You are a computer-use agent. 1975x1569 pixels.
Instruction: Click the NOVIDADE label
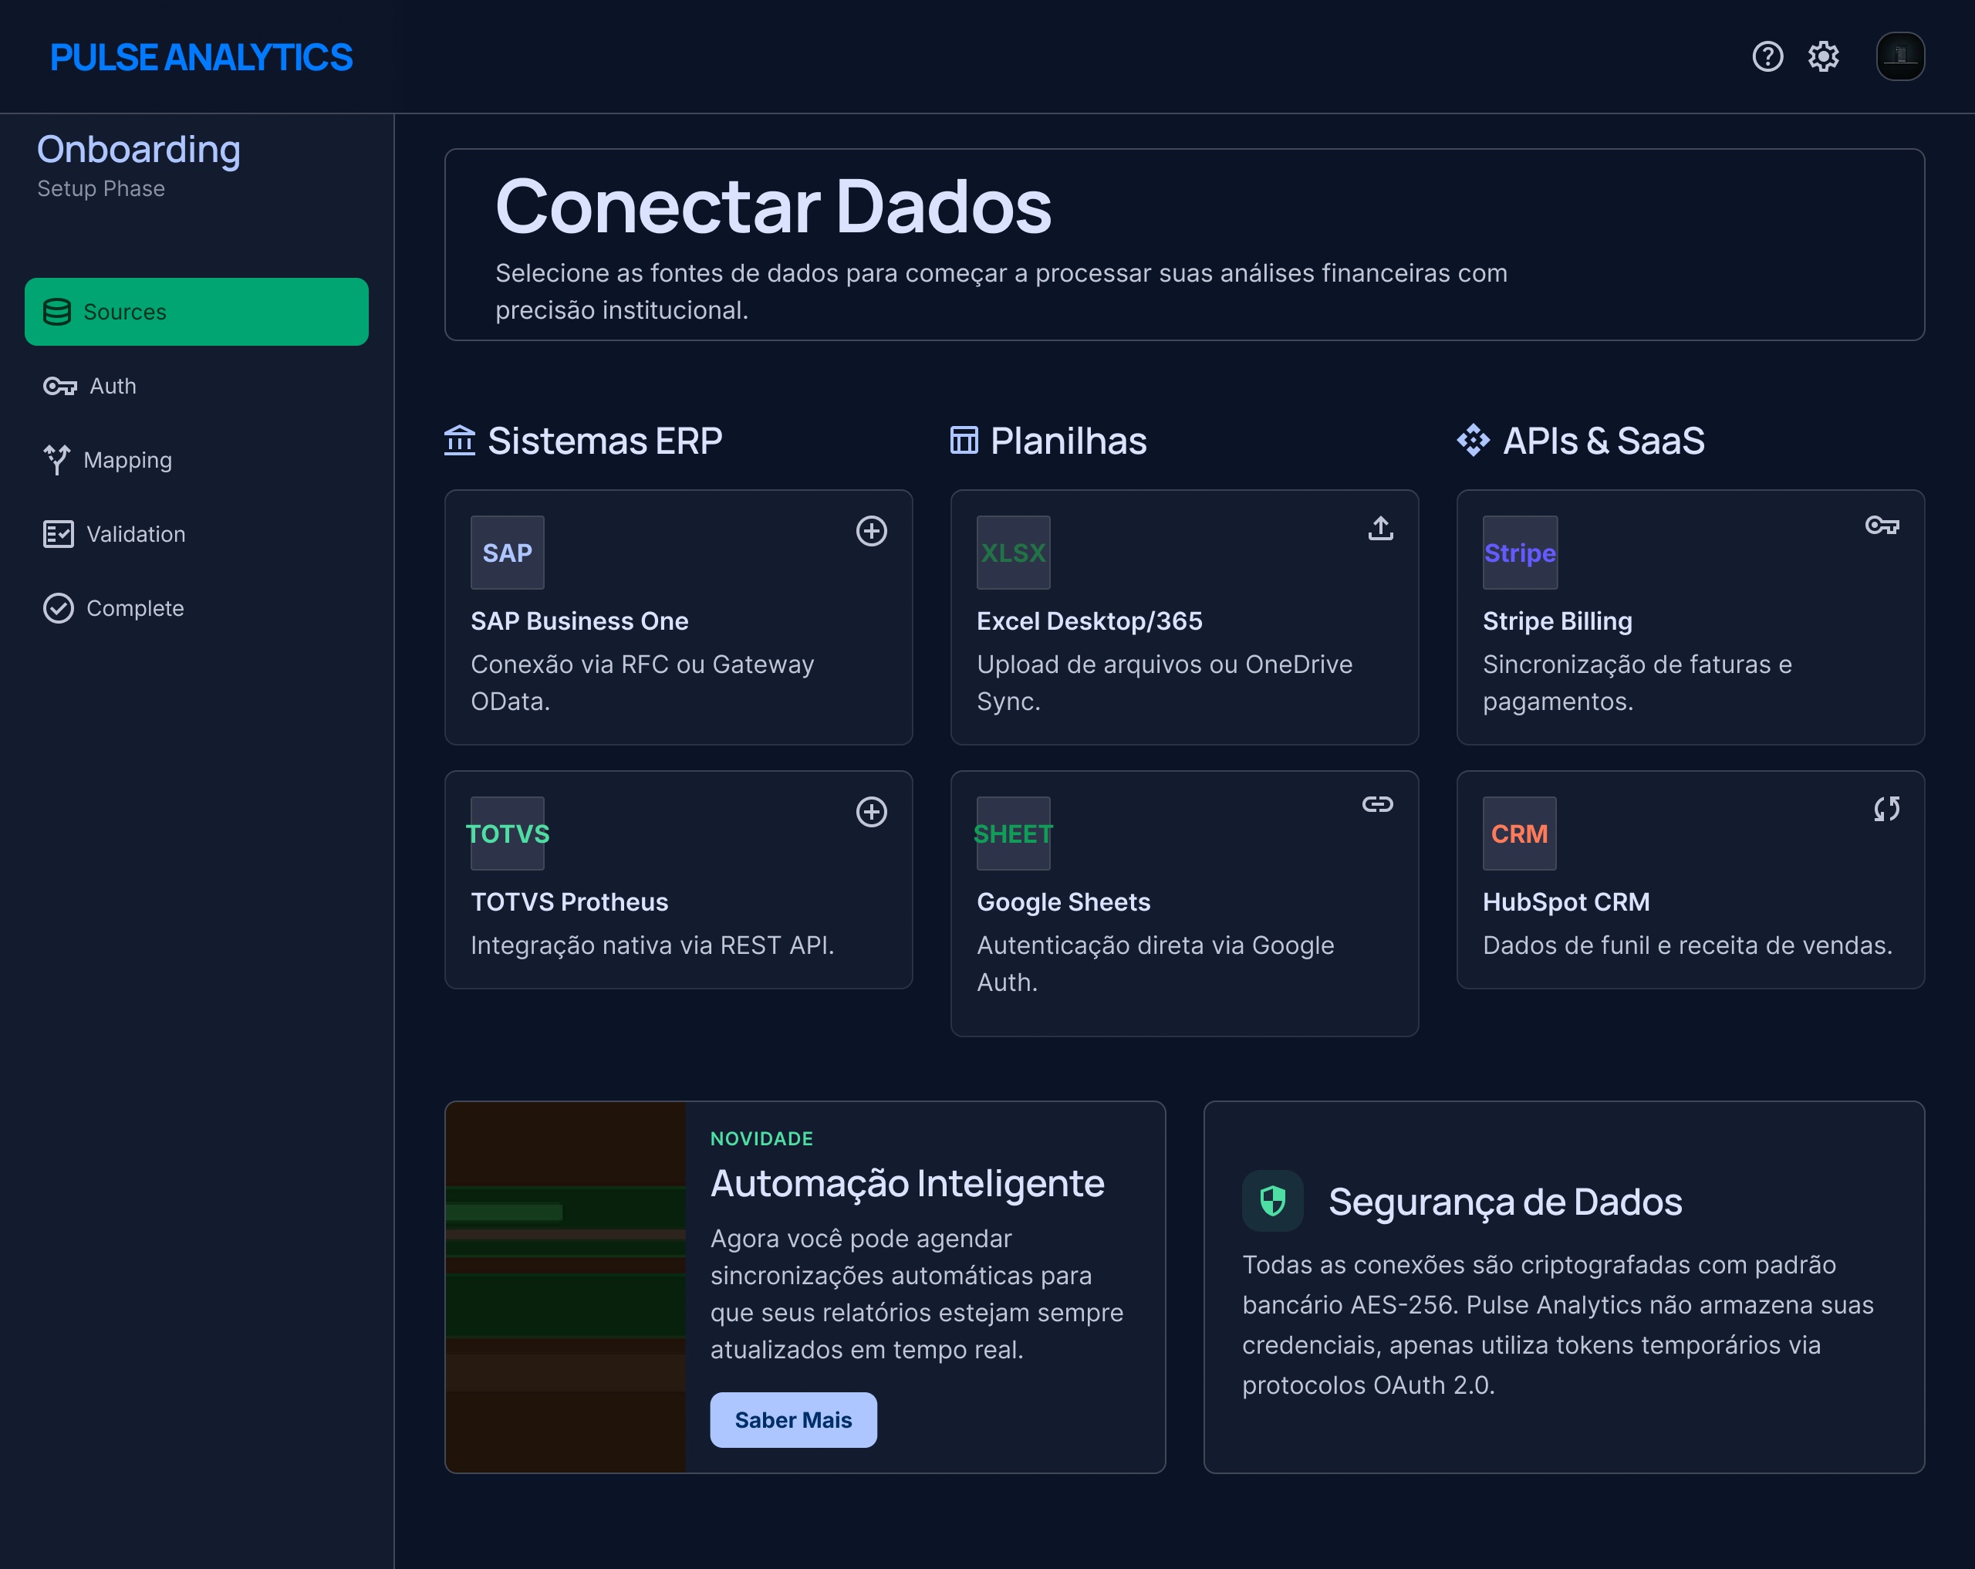click(761, 1139)
